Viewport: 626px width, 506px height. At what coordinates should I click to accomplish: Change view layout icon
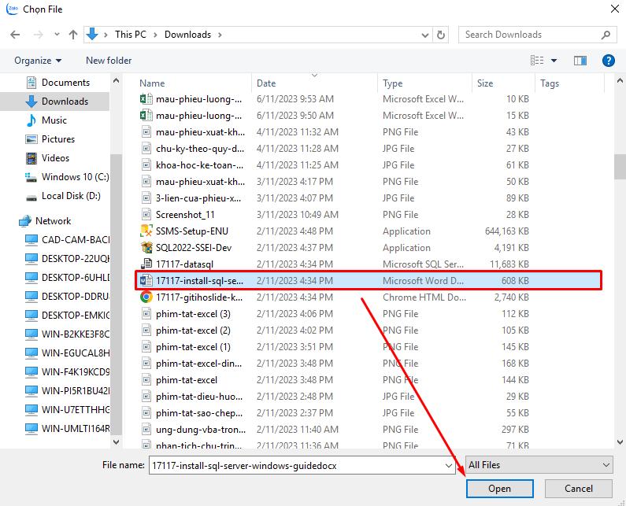coord(537,61)
